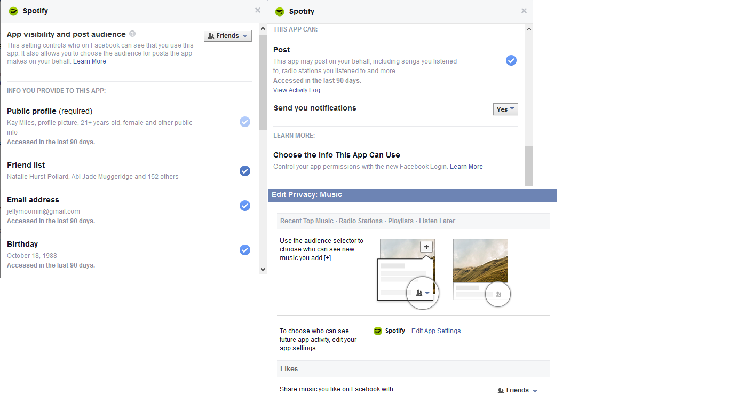Click Spotify icon beside Edit App Settings
This screenshot has width=729, height=393.
[x=378, y=331]
